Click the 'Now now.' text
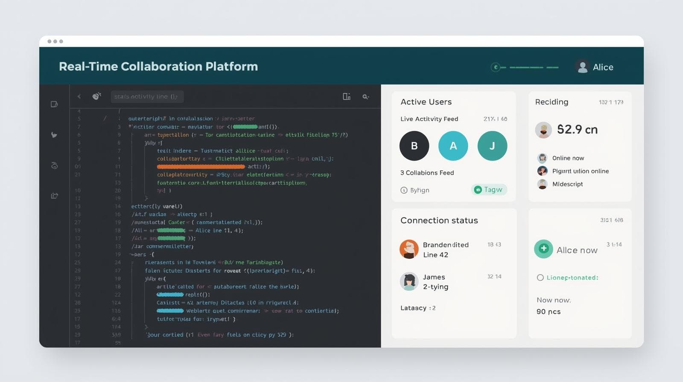This screenshot has height=382, width=683. point(554,300)
